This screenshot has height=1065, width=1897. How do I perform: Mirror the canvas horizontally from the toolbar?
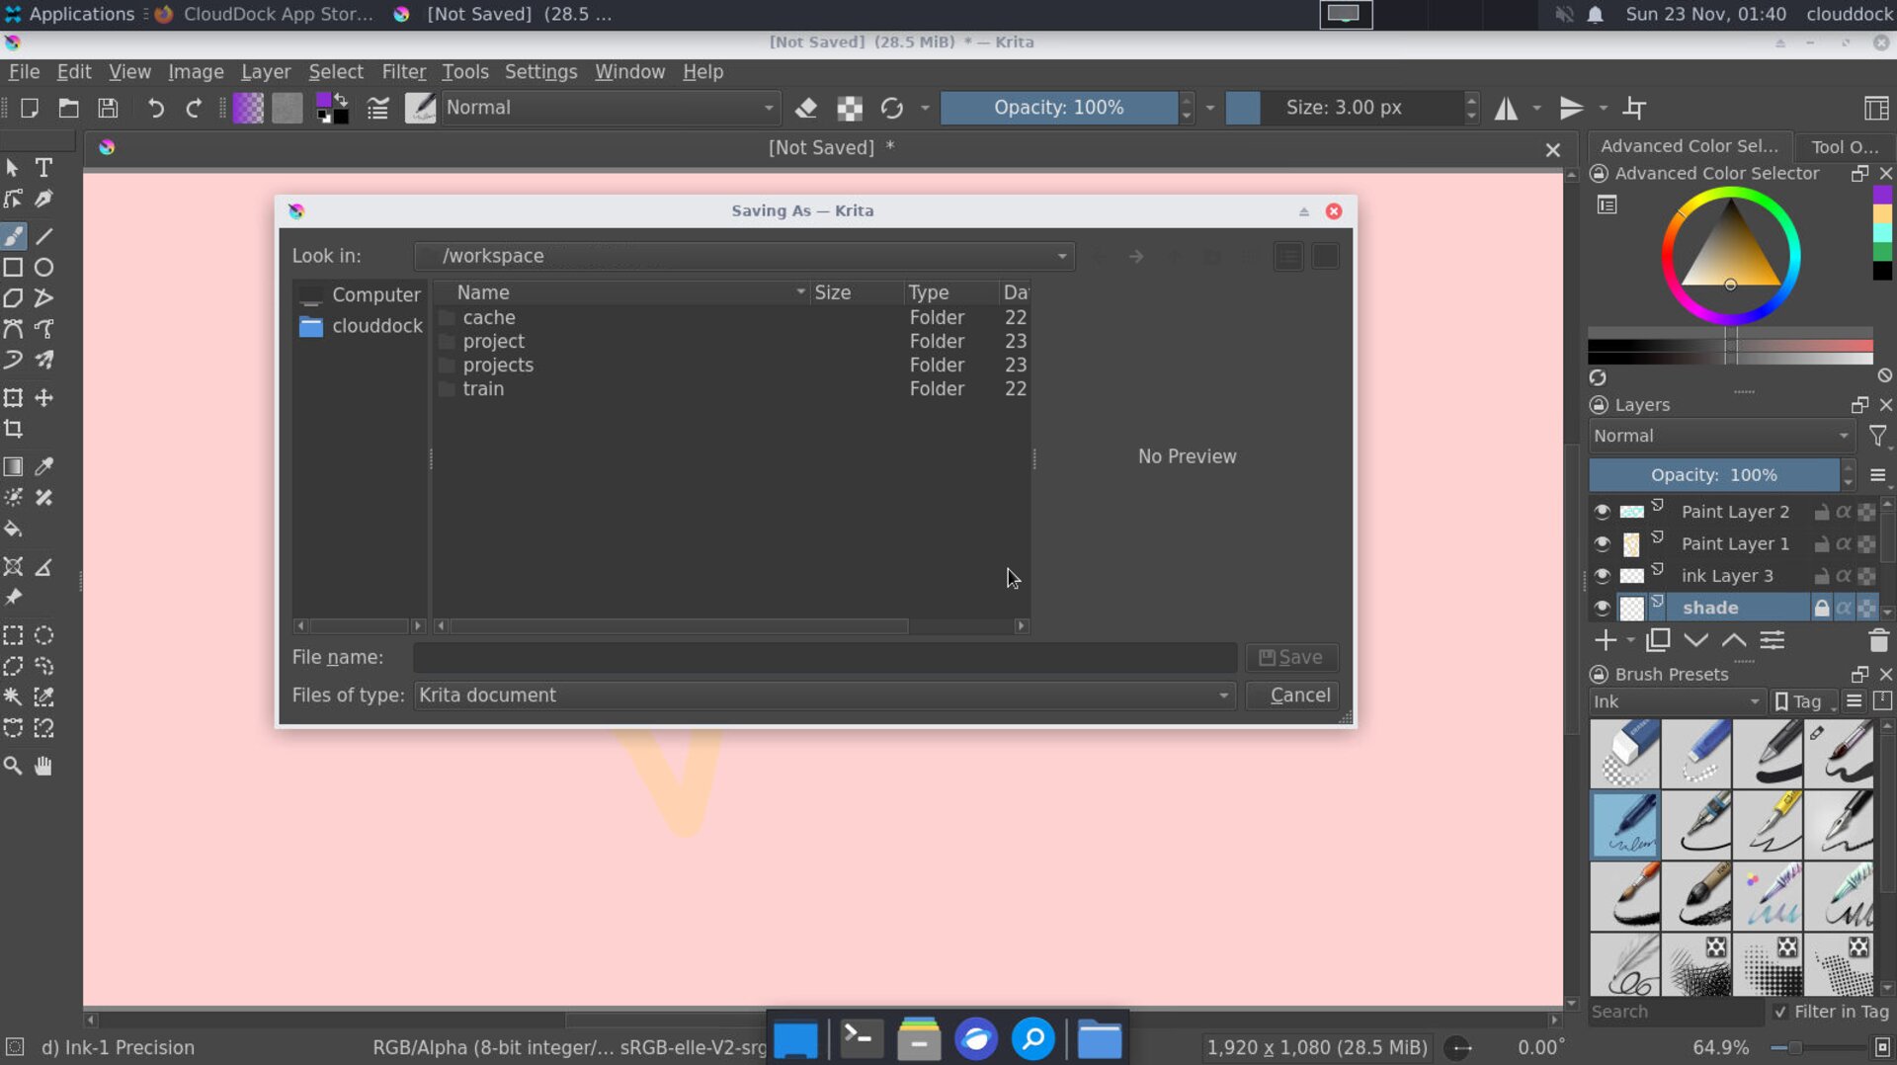pos(1505,108)
